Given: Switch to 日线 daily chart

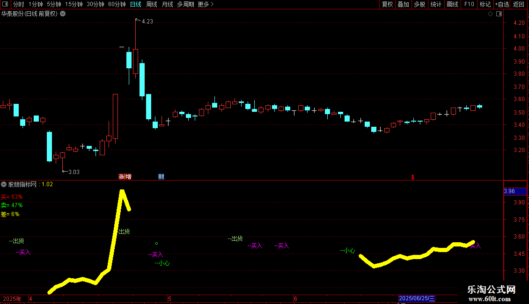Looking at the screenshot, I should coord(136,4).
